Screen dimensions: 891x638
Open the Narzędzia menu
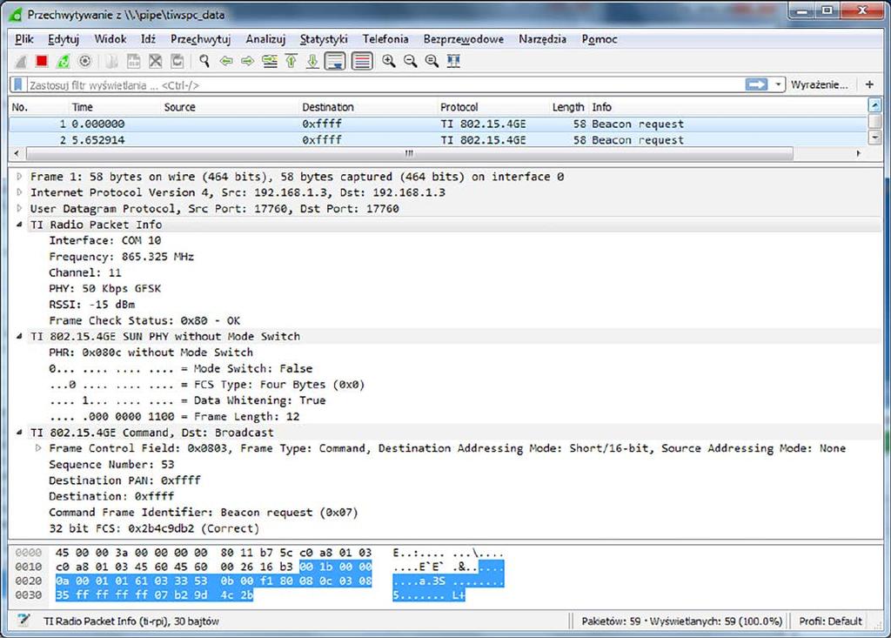pos(542,39)
